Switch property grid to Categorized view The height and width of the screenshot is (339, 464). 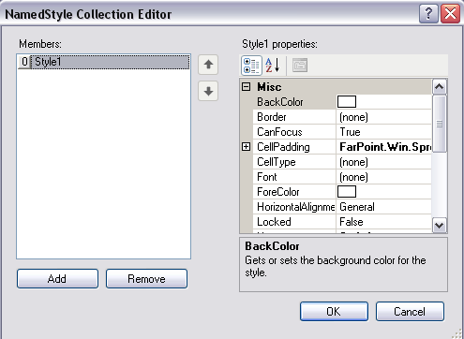pyautogui.click(x=251, y=66)
